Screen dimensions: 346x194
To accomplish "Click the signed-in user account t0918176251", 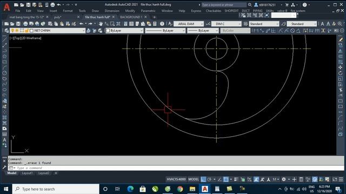I will pos(265,5).
